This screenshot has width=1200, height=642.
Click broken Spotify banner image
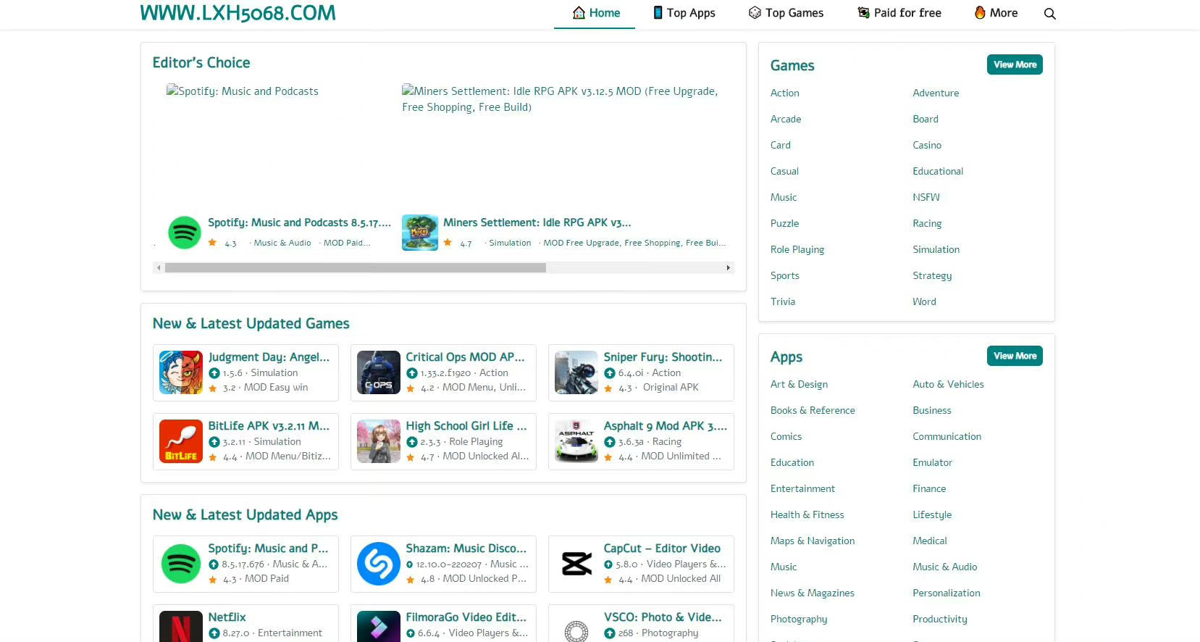243,91
